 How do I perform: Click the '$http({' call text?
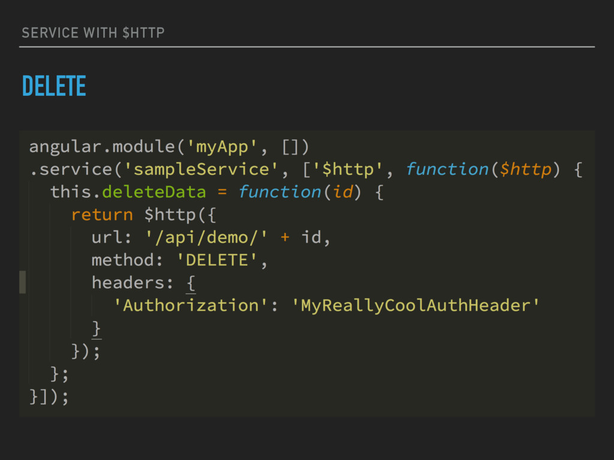180,215
